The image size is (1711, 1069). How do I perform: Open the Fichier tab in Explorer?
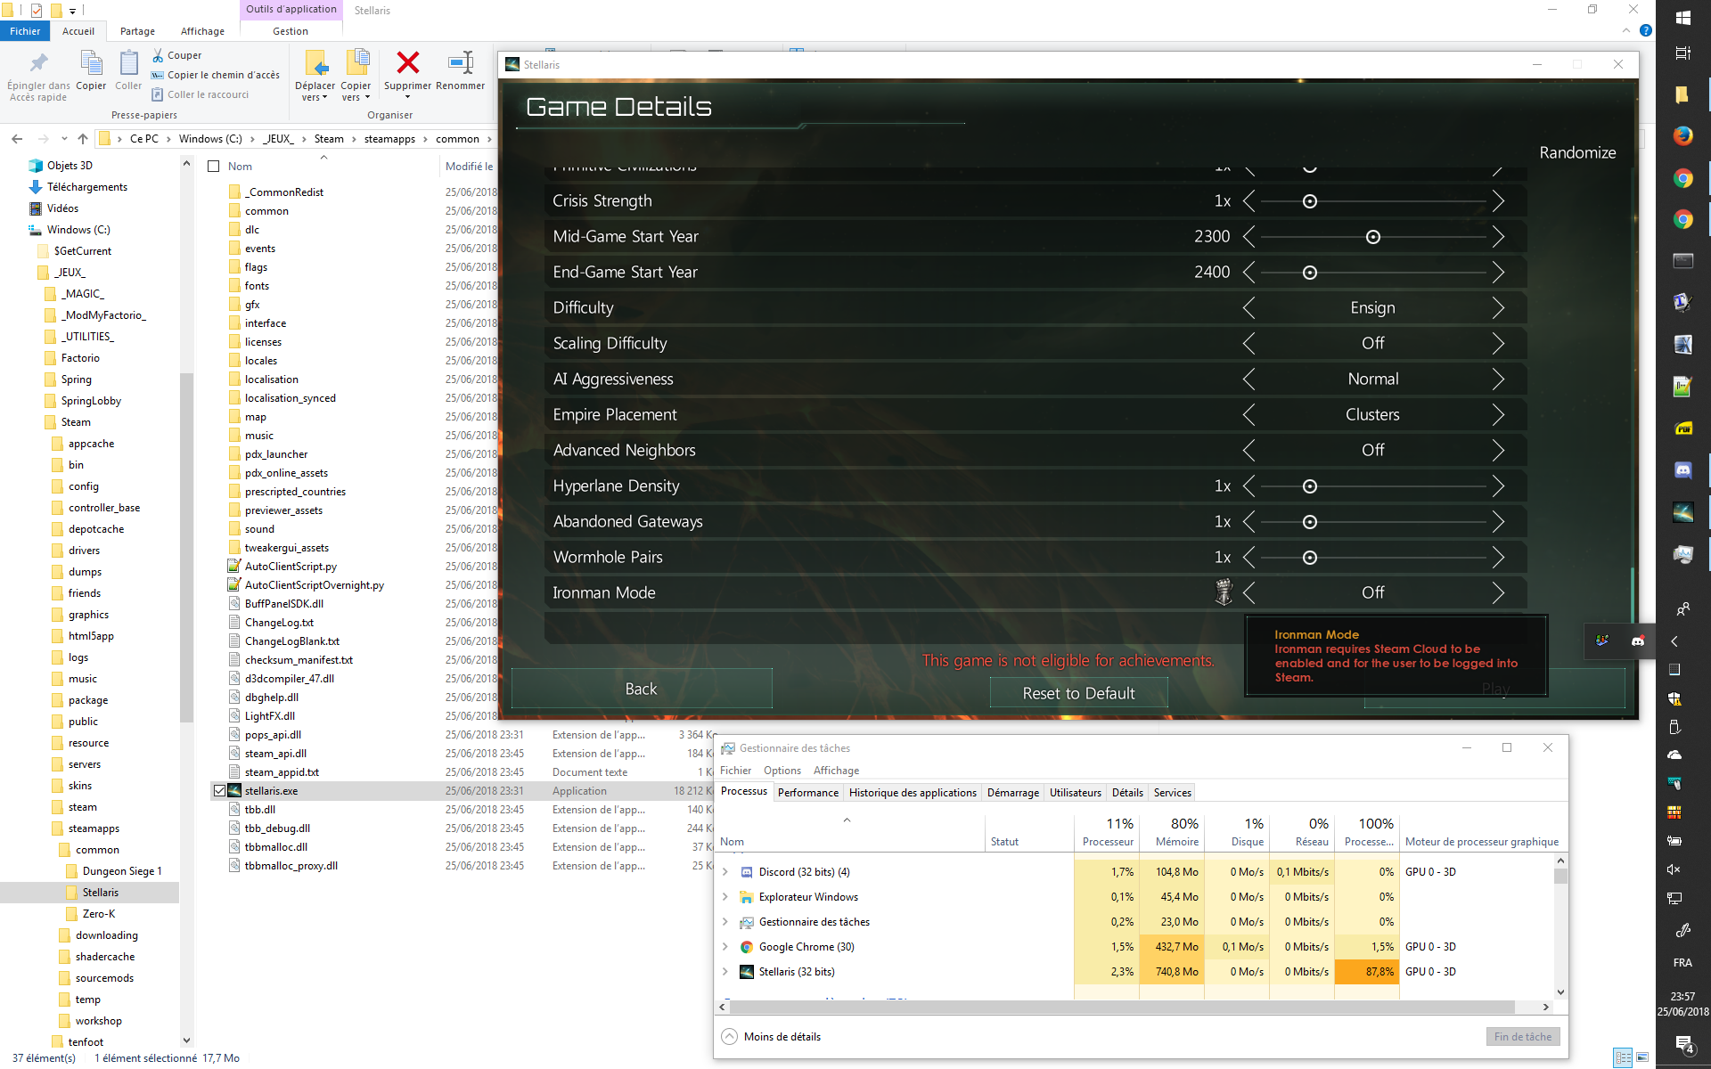(x=25, y=31)
